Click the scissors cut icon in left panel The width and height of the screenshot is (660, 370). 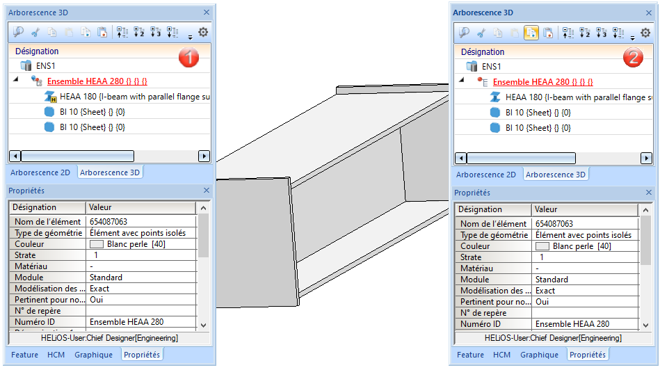point(35,32)
